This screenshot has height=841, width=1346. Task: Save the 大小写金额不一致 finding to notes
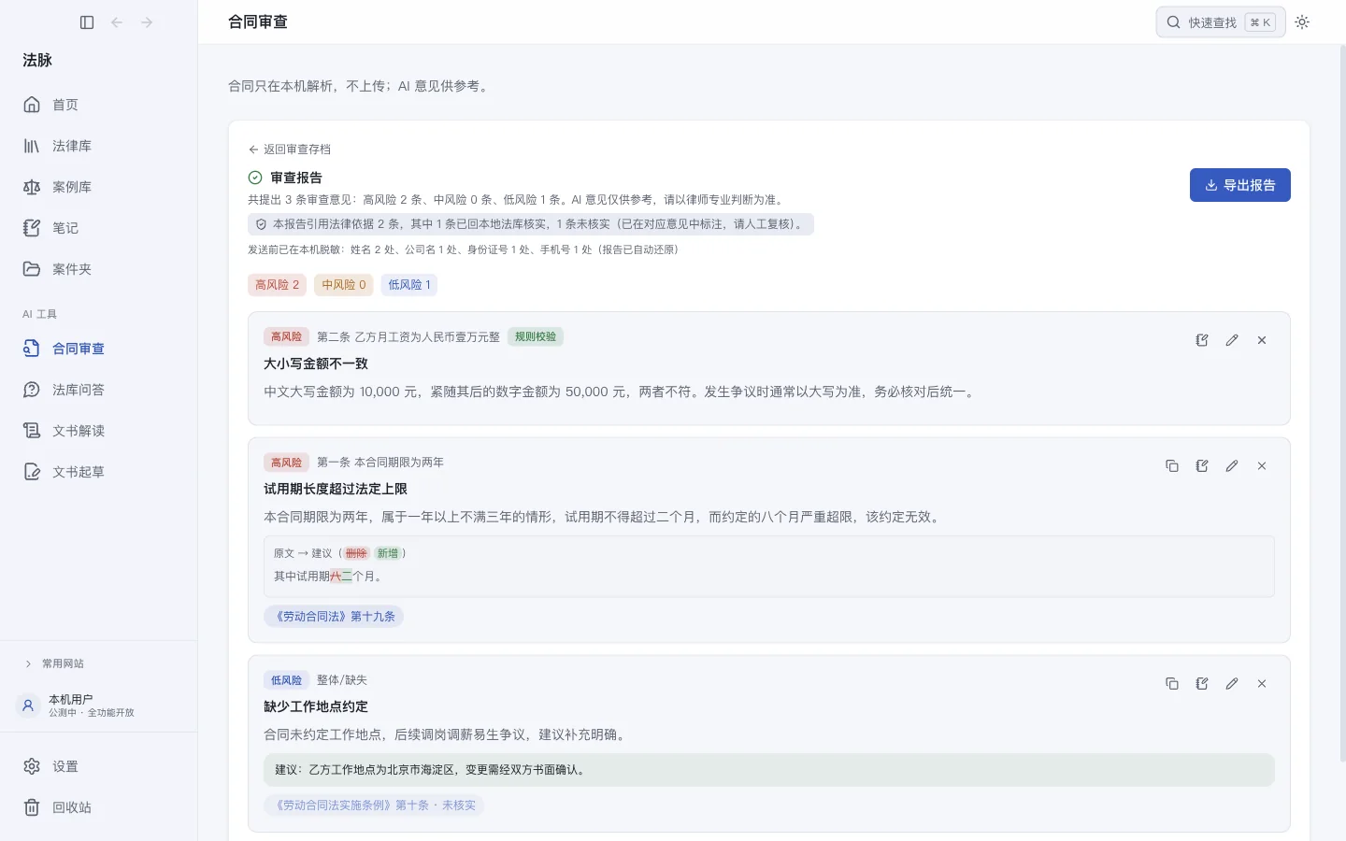click(x=1202, y=340)
